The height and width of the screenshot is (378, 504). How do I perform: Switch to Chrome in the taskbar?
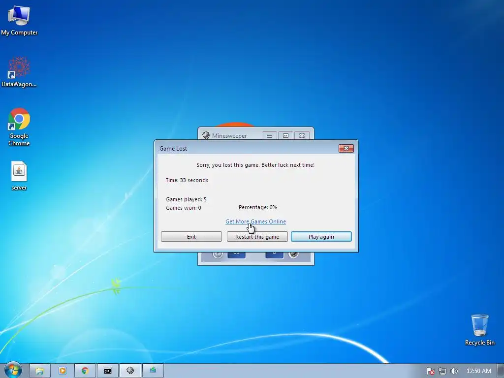[85, 371]
